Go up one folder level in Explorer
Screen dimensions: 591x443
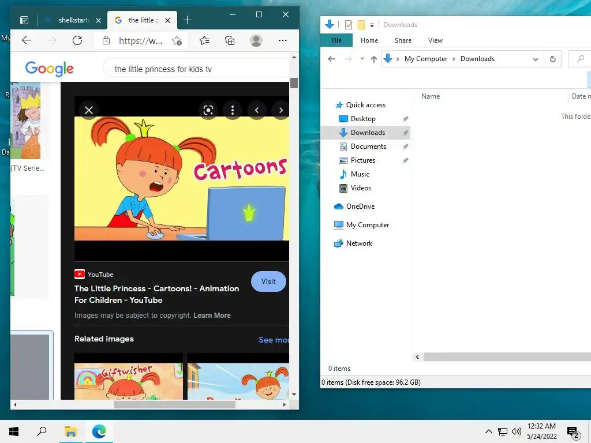(x=374, y=59)
